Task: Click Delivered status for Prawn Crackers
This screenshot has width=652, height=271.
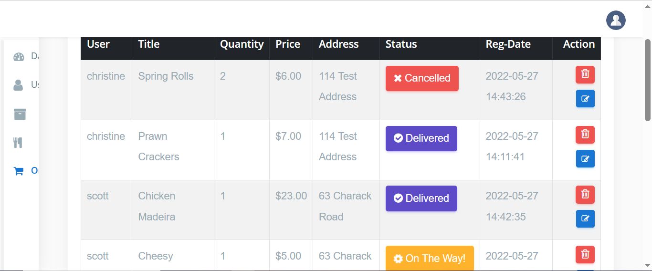Action: pos(421,138)
